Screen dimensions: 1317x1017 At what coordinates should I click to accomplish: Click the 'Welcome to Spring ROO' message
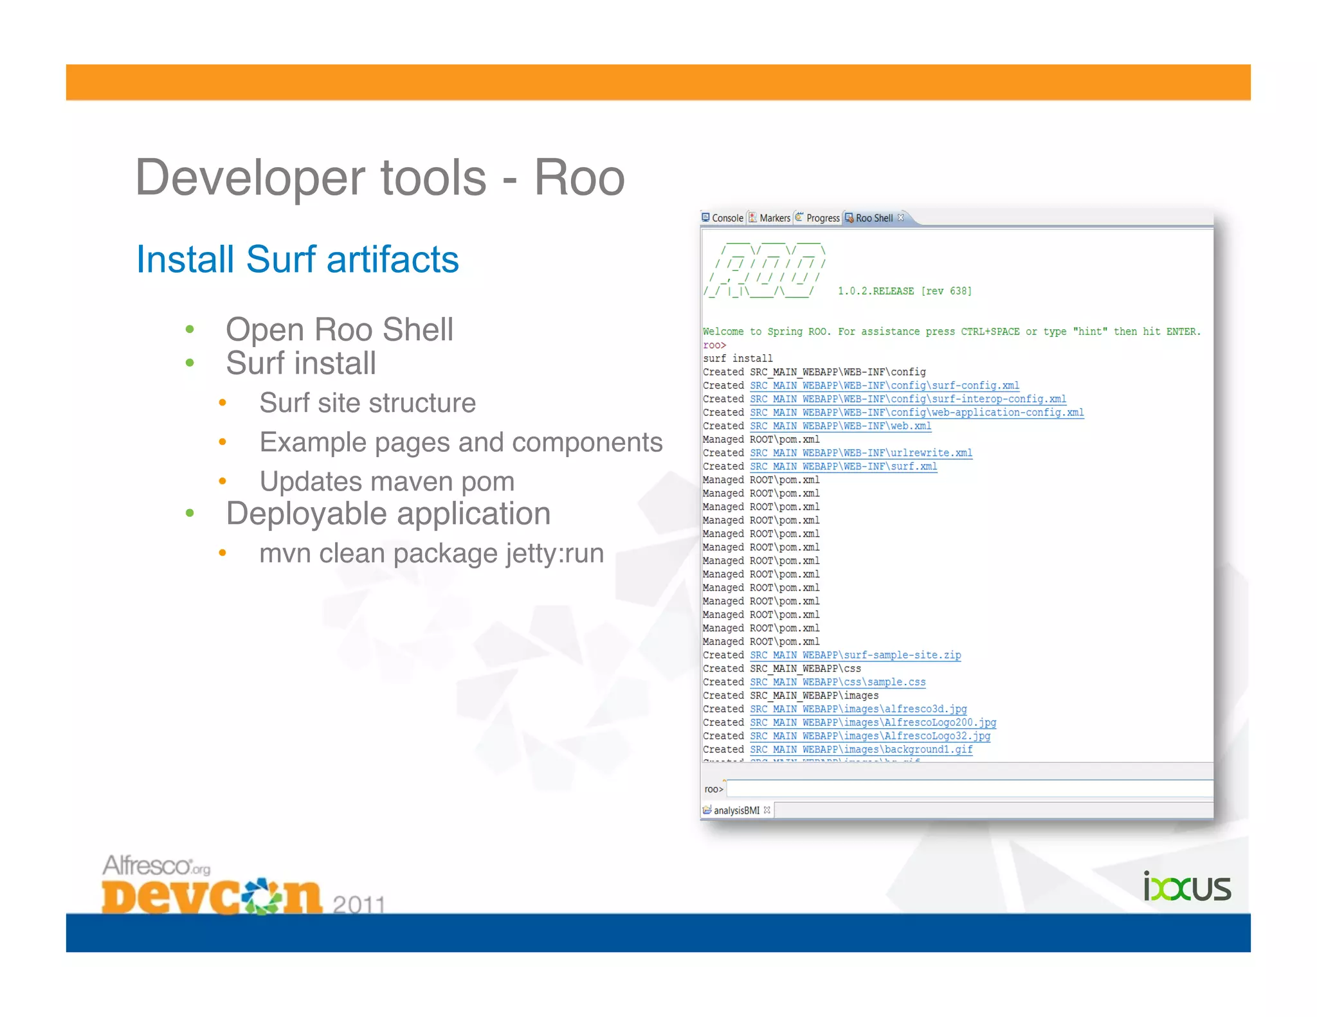[952, 332]
